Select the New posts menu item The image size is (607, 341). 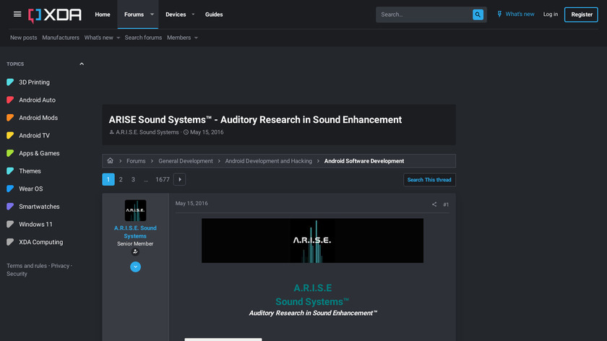24,38
